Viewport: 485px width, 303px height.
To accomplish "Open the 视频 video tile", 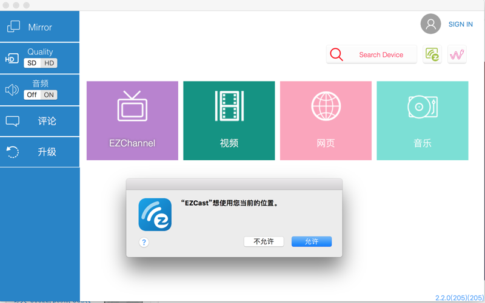I will (229, 120).
